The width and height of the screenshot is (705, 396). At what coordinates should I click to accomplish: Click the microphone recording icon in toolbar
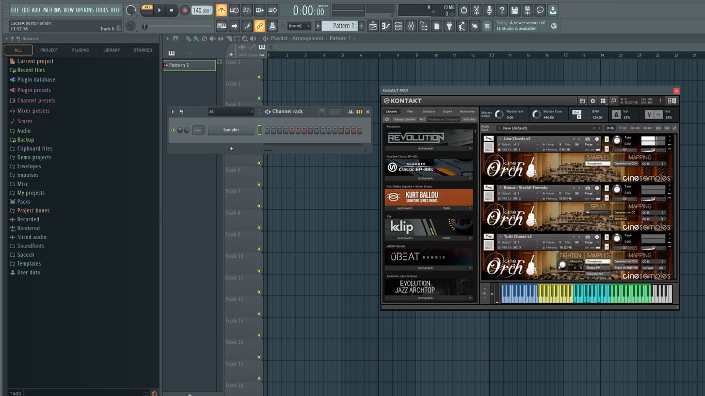coord(489,10)
